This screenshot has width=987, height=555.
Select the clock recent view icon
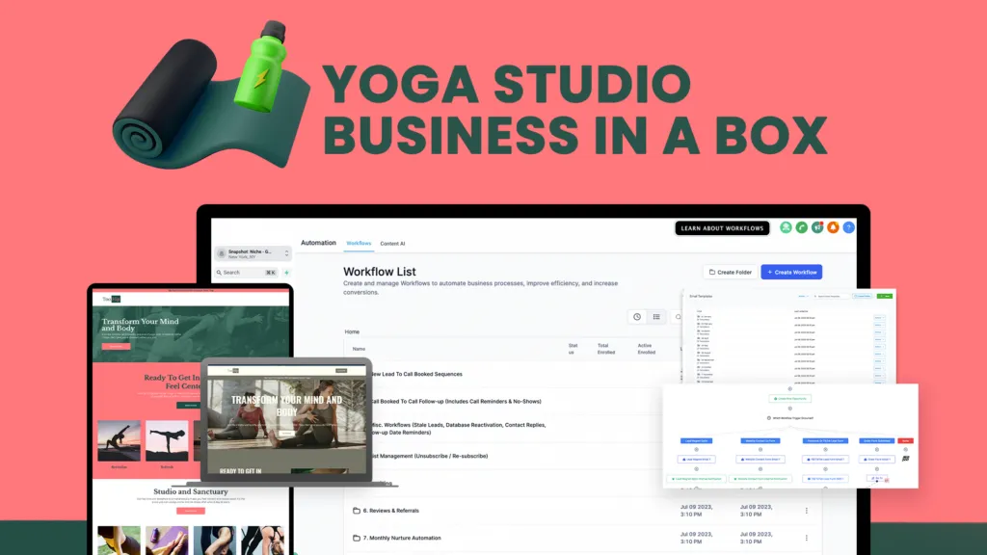tap(637, 316)
